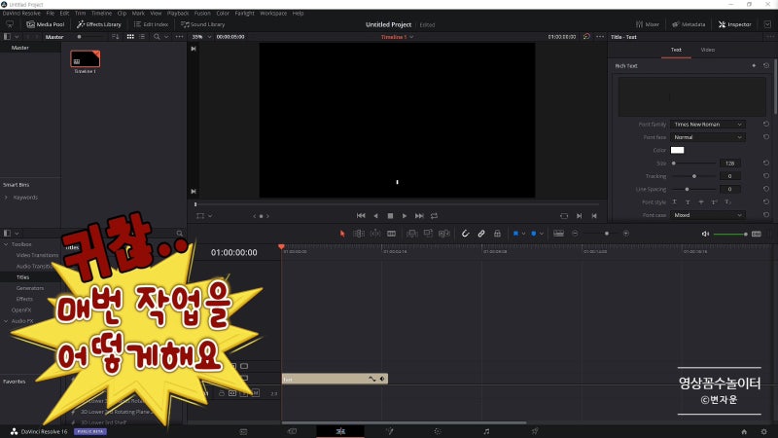Open Project Settings gear
The width and height of the screenshot is (778, 438).
coord(763,431)
